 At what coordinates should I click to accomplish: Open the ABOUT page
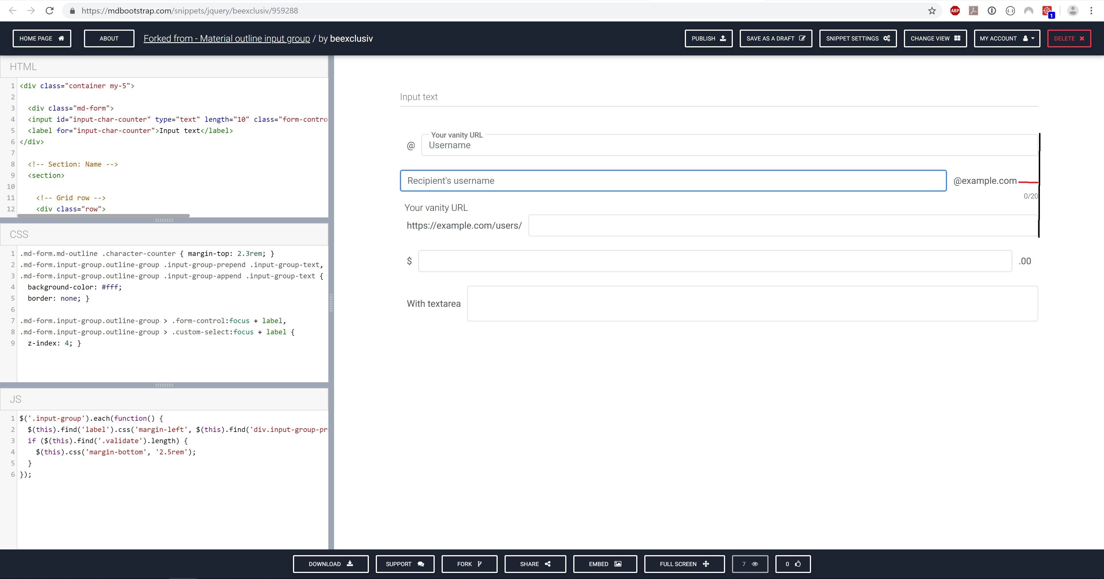(109, 38)
